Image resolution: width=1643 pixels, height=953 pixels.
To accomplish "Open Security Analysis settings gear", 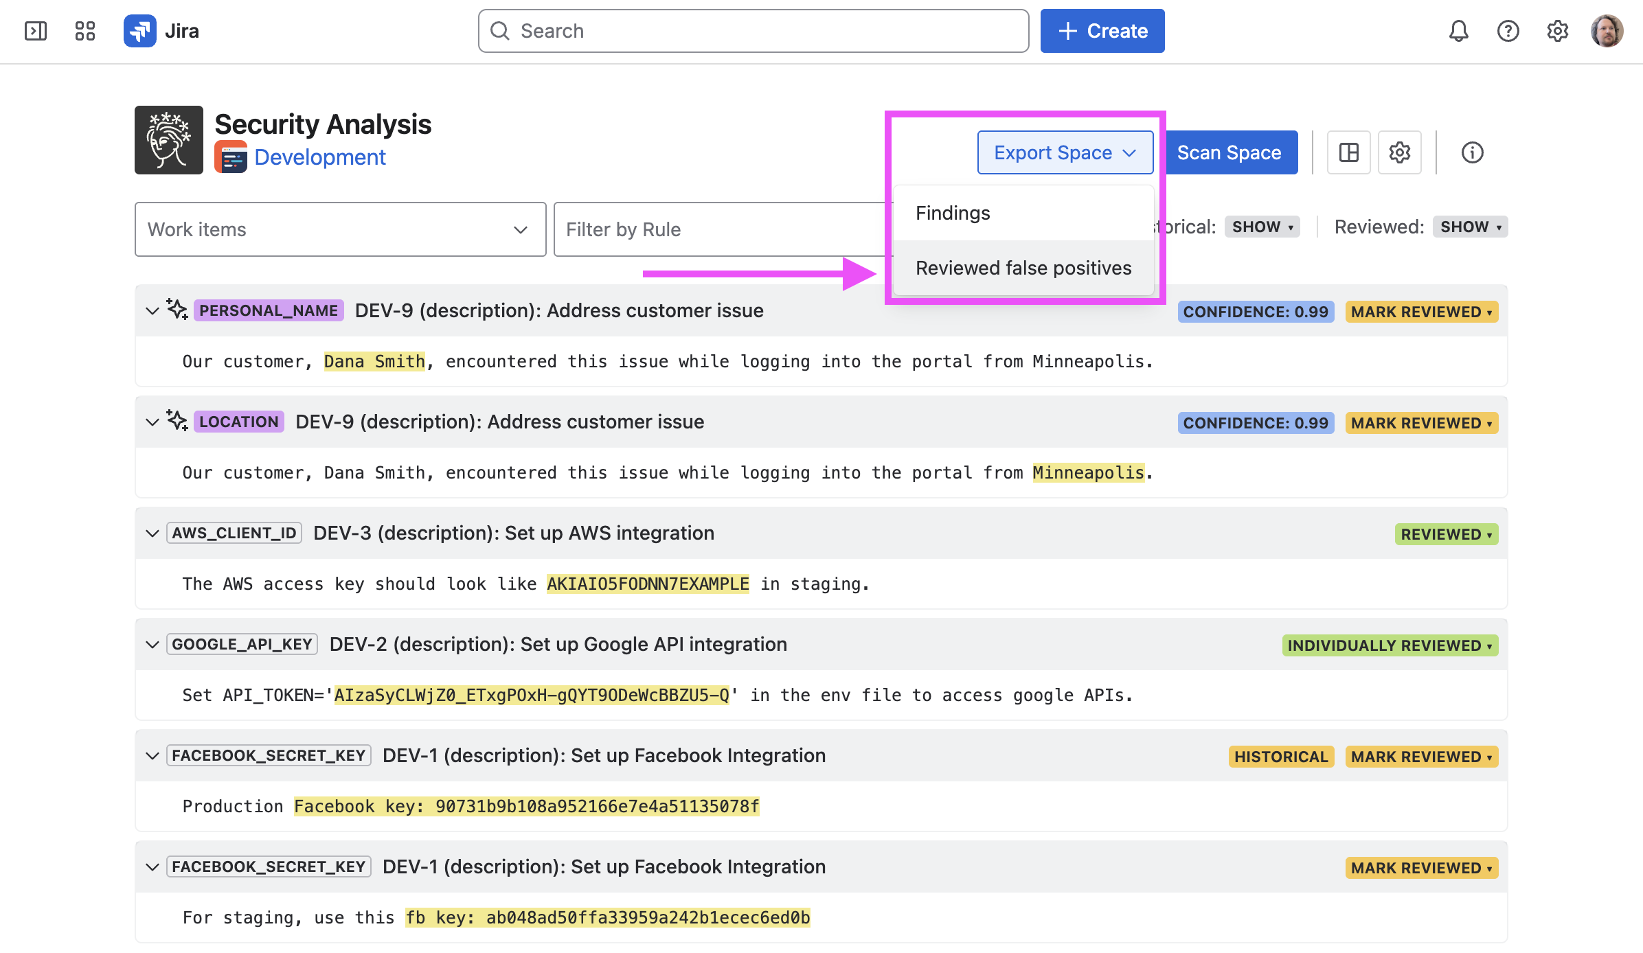I will [1400, 152].
